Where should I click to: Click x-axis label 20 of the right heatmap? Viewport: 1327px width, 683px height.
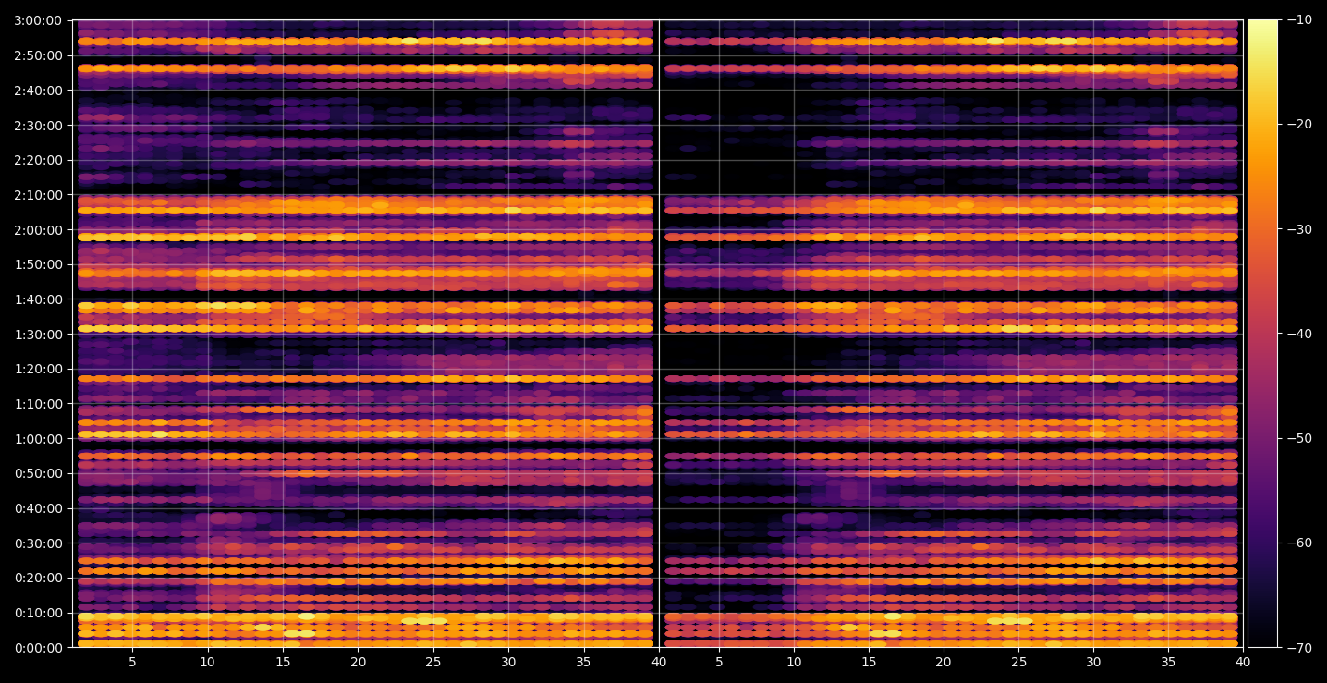click(944, 663)
